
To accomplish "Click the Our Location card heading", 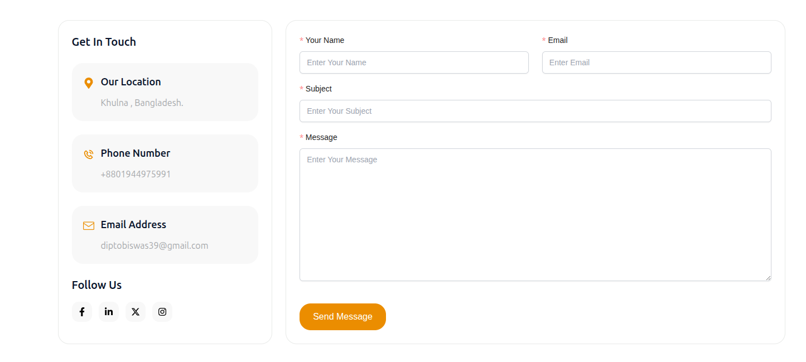I will (131, 82).
